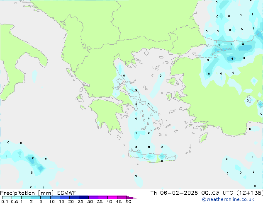Click legend label '10'

[52, 201]
